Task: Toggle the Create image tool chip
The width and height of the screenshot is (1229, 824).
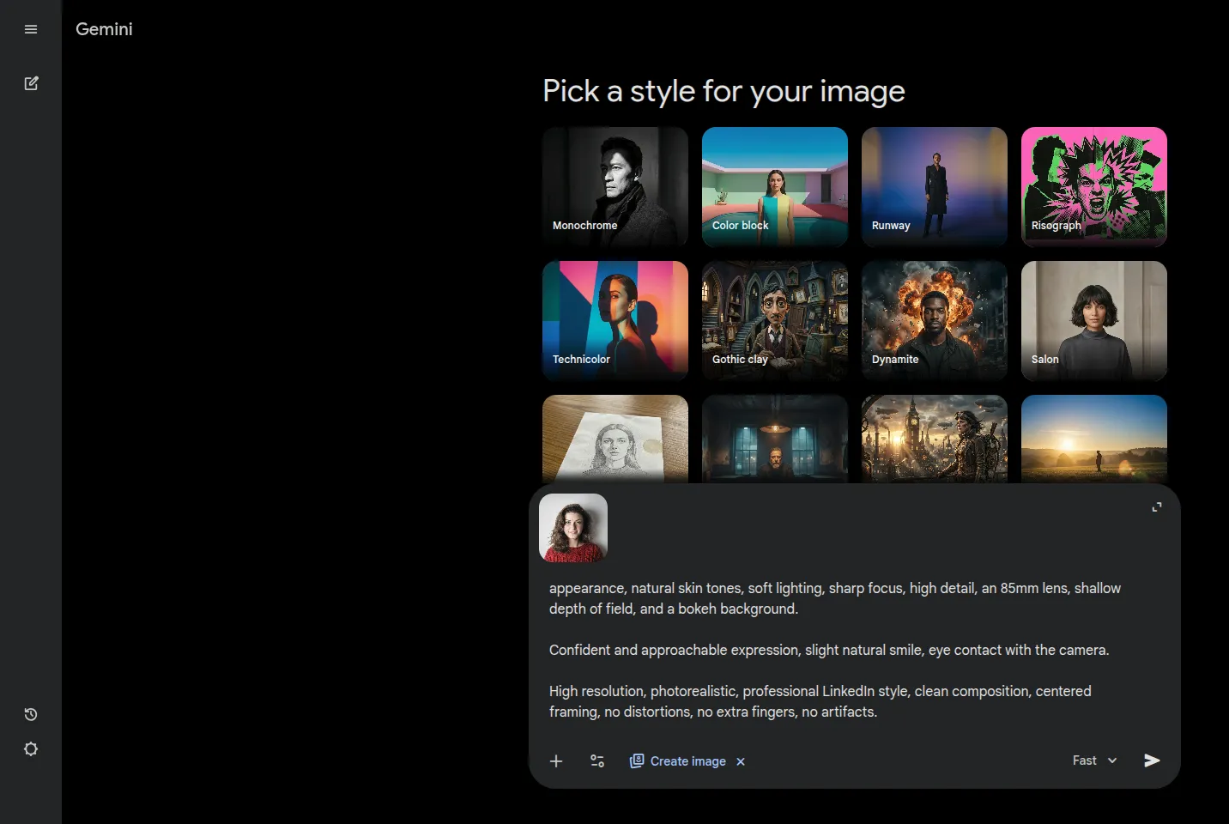Action: coord(680,761)
